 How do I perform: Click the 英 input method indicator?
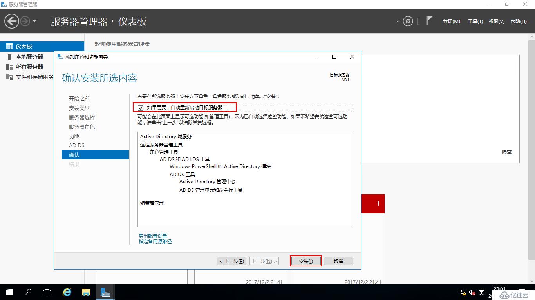tap(482, 292)
